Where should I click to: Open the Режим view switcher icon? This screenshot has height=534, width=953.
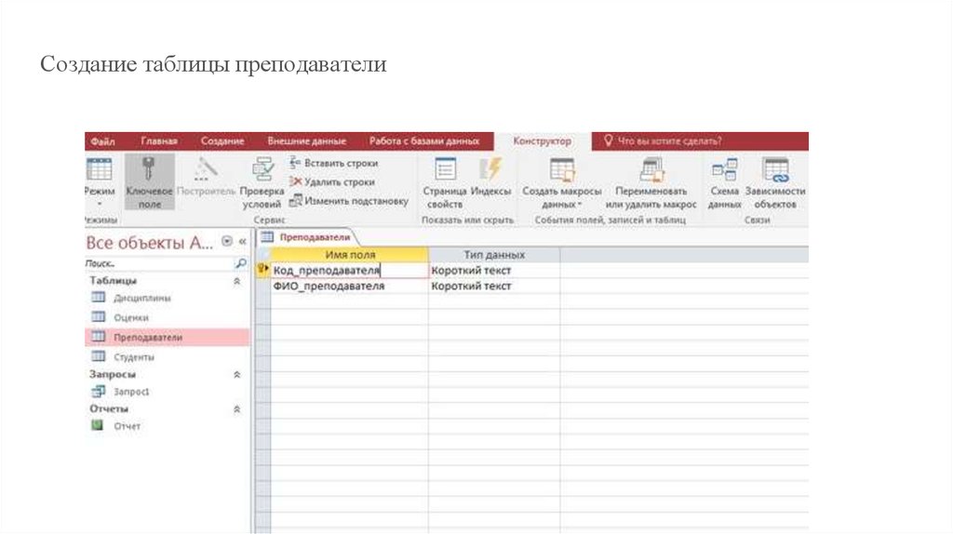[x=99, y=170]
